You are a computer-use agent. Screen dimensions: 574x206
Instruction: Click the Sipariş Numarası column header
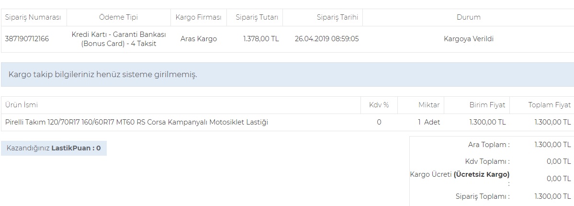point(33,17)
